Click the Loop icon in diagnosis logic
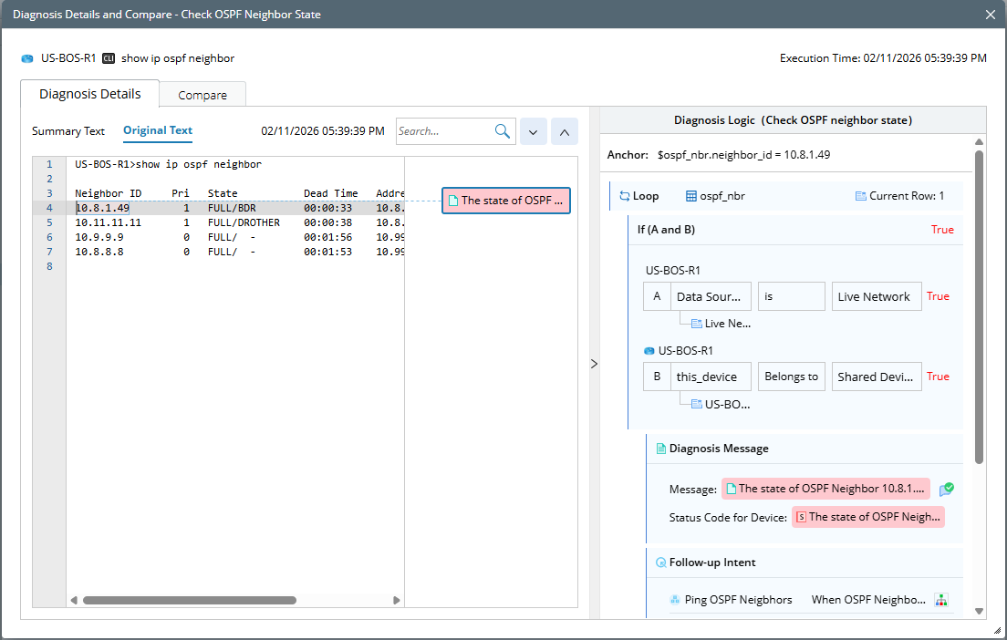Viewport: 1007px width, 640px height. 625,196
